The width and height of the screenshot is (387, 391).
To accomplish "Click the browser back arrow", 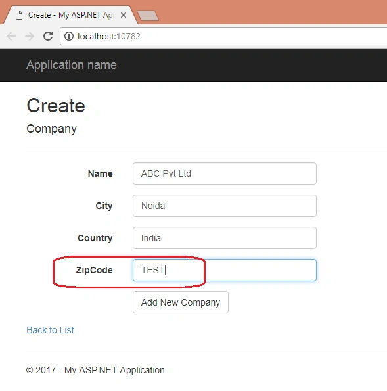I will tap(11, 36).
